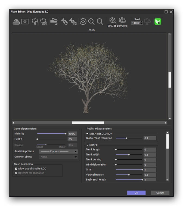
Task: Click the Trunk width value field
Action: [150, 154]
